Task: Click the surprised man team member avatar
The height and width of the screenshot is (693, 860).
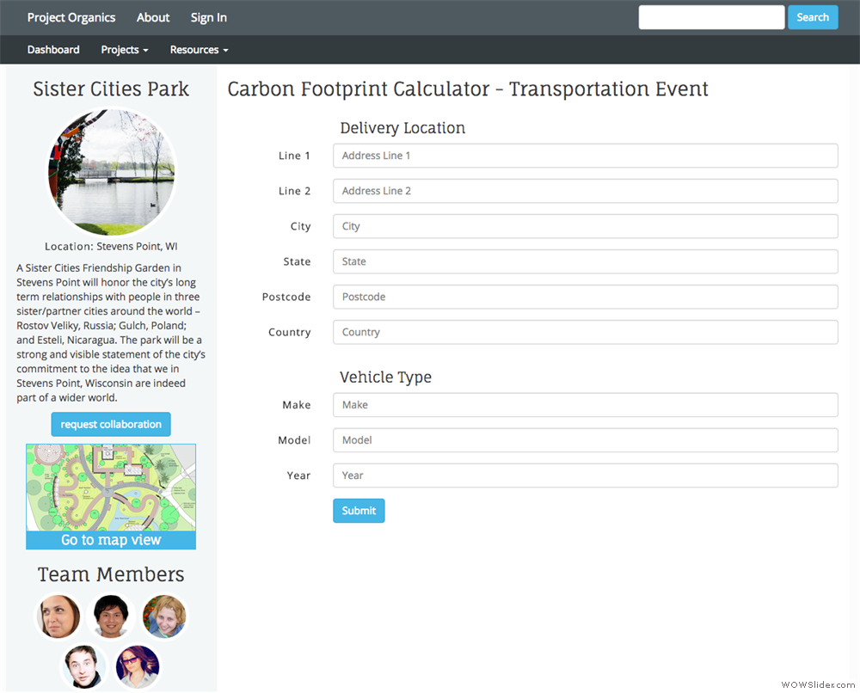Action: pos(84,667)
